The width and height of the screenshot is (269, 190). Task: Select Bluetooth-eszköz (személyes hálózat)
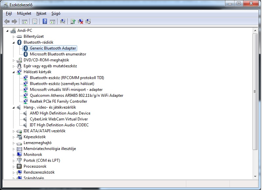pos(62,84)
